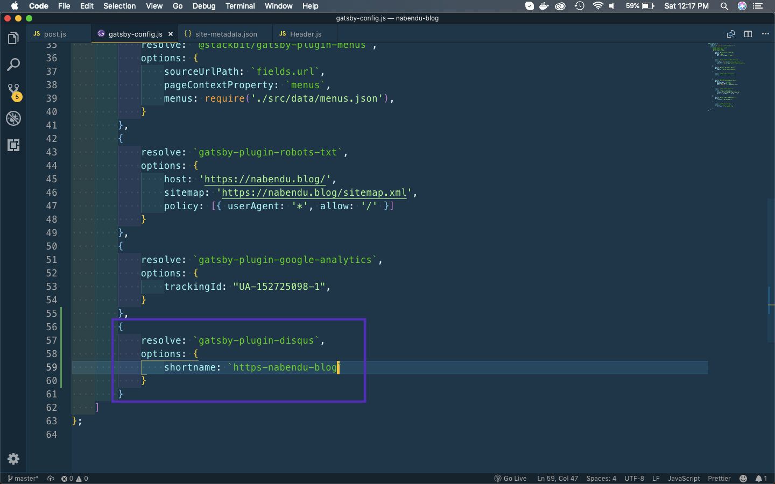Open the Extensions view in the activity bar
The image size is (775, 484).
pos(13,145)
